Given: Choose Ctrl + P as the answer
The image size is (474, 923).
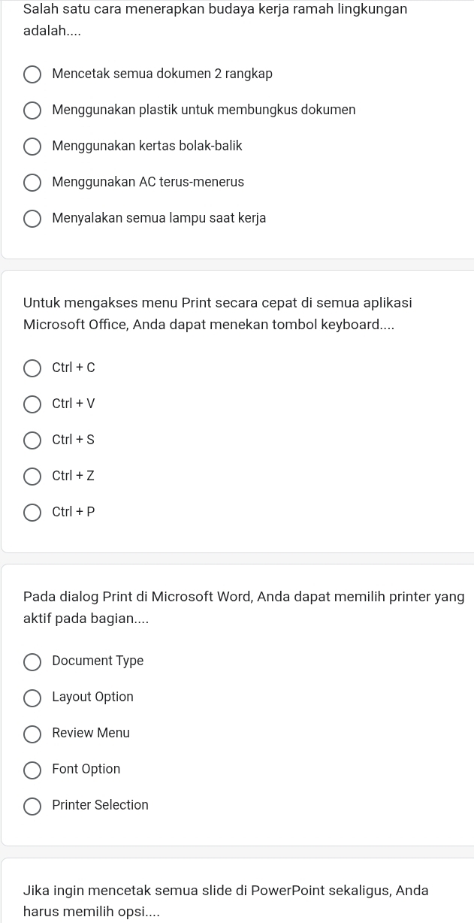Looking at the screenshot, I should click(32, 513).
